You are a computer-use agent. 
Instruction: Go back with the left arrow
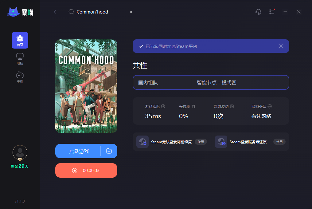coord(55,12)
